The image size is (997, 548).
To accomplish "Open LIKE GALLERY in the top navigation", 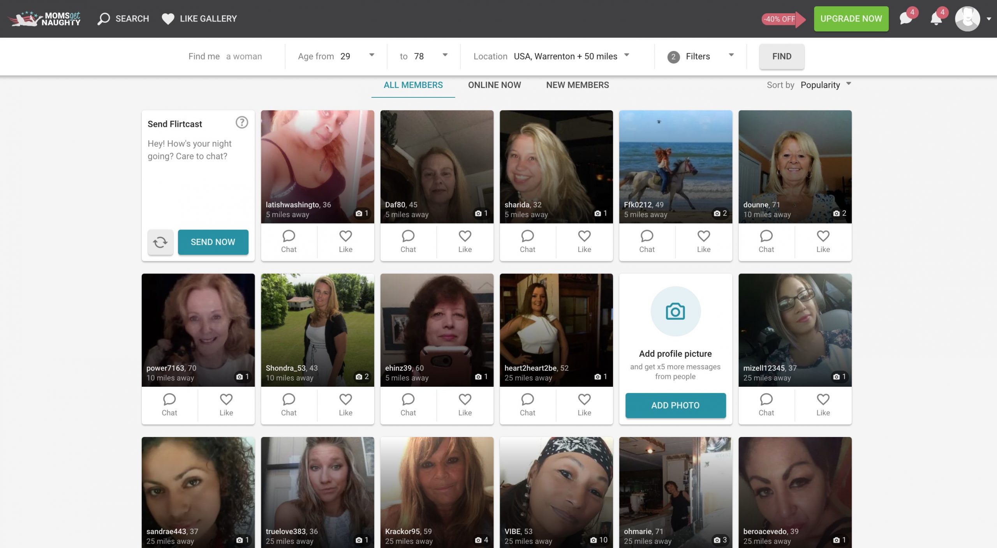I will pos(199,19).
